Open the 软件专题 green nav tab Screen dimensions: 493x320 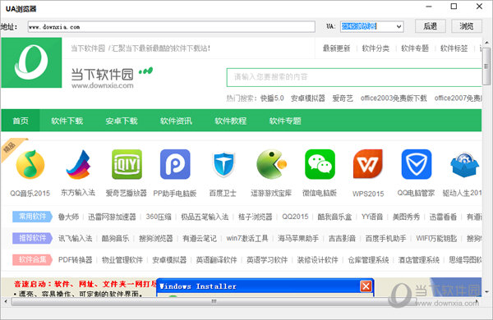(x=285, y=121)
